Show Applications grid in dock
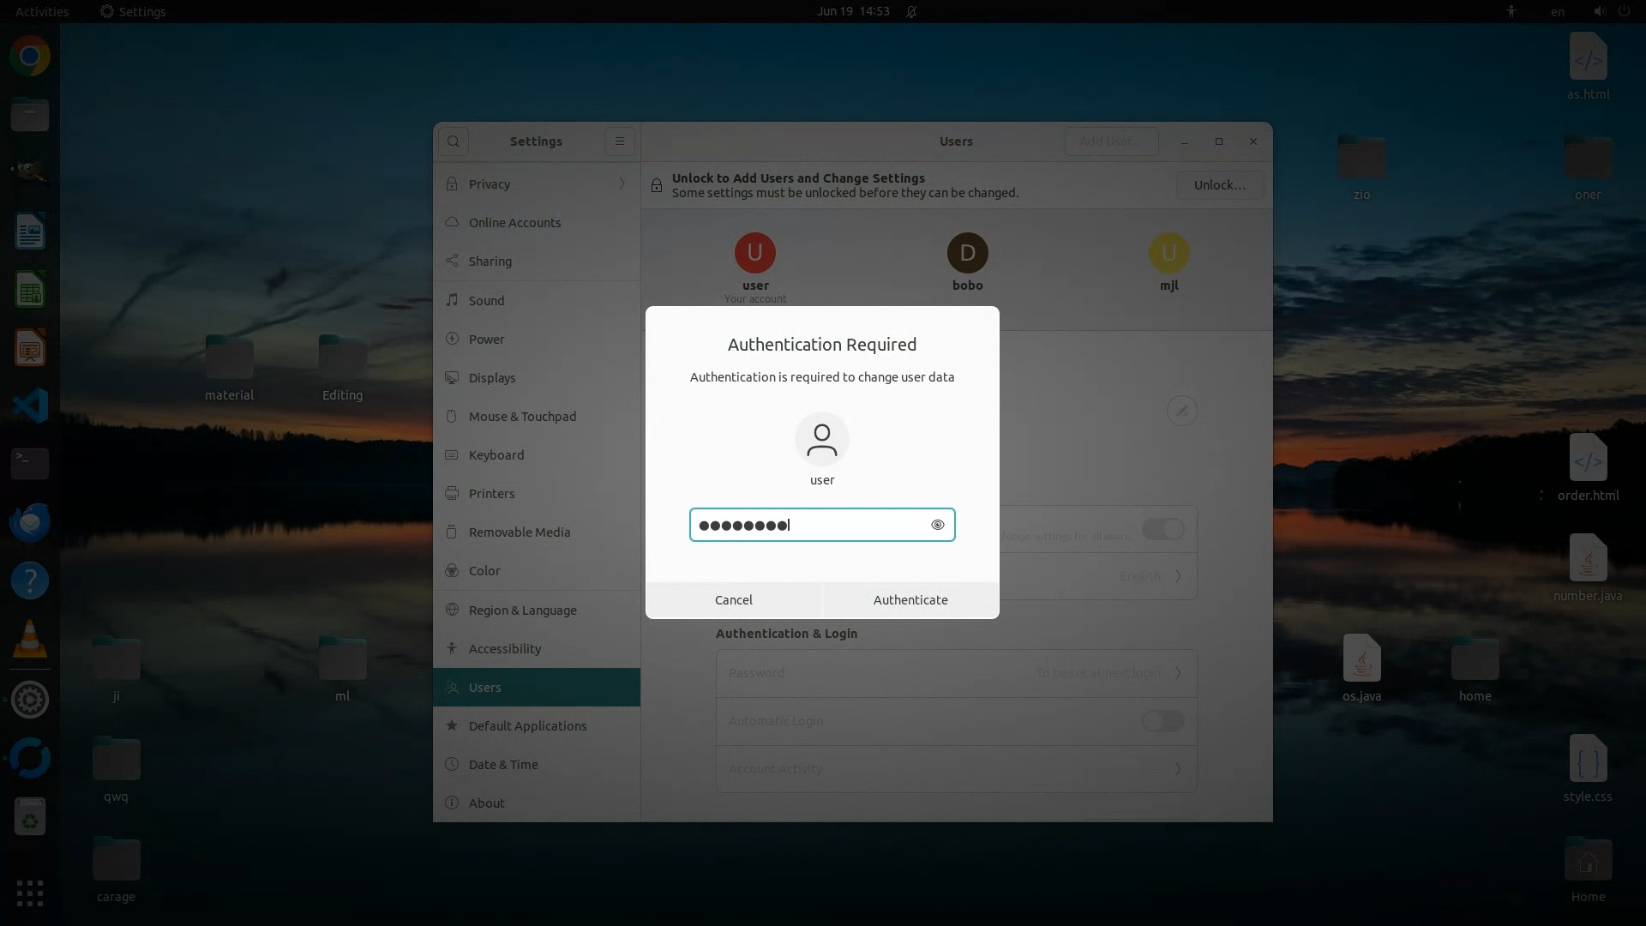1646x926 pixels. pos(30,893)
